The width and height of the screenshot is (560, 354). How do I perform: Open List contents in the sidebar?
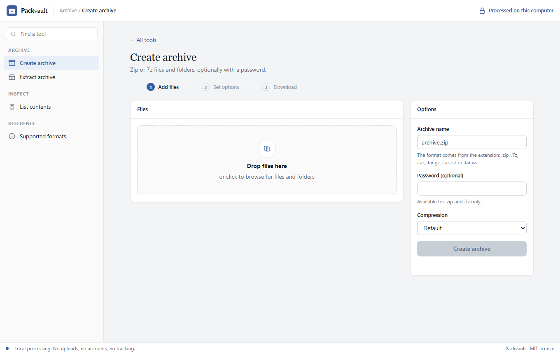point(52,107)
